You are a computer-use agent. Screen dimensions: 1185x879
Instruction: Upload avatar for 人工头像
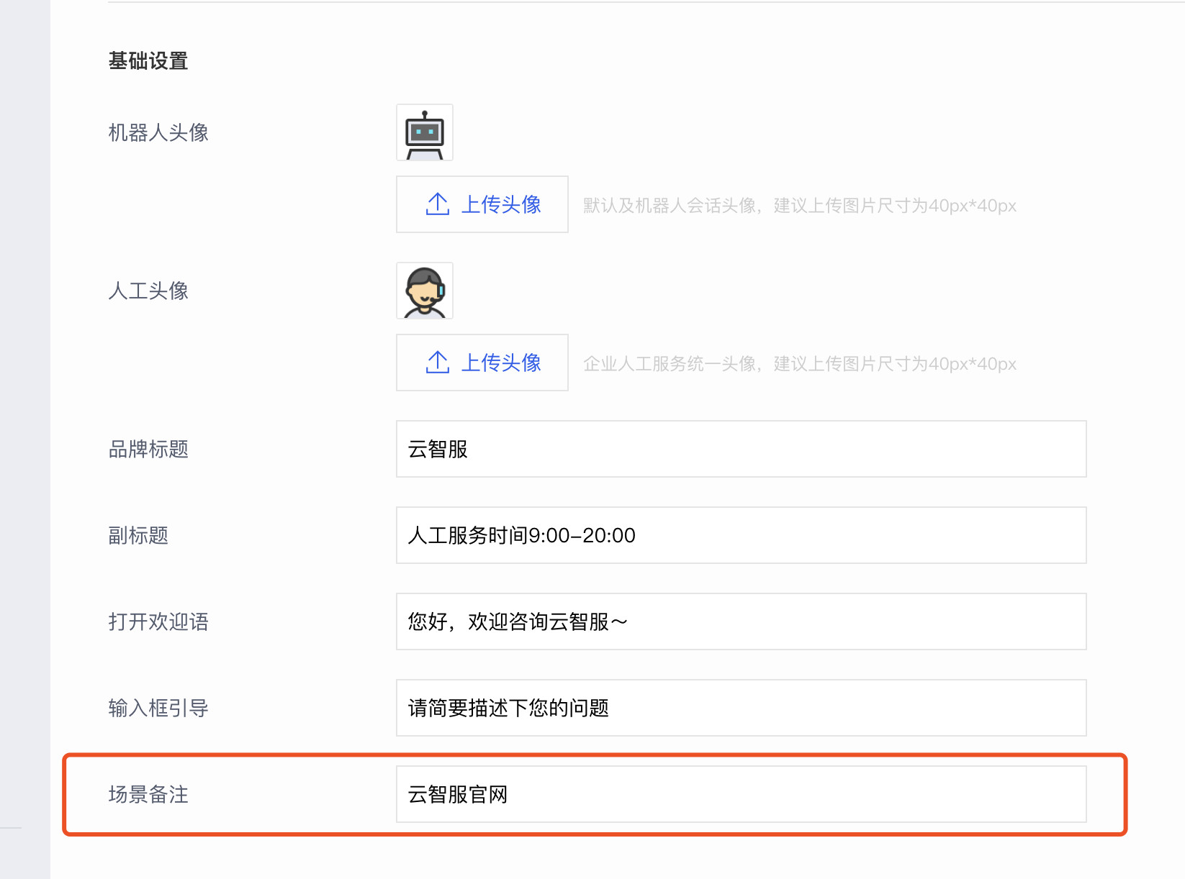[482, 363]
